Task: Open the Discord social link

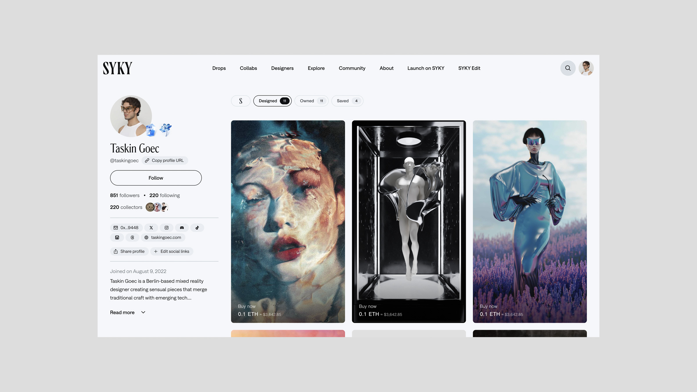Action: click(x=182, y=228)
